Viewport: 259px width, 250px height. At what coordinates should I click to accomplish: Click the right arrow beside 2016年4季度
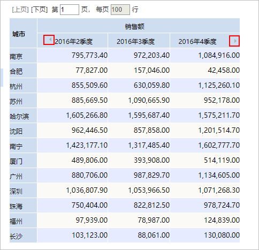point(235,41)
